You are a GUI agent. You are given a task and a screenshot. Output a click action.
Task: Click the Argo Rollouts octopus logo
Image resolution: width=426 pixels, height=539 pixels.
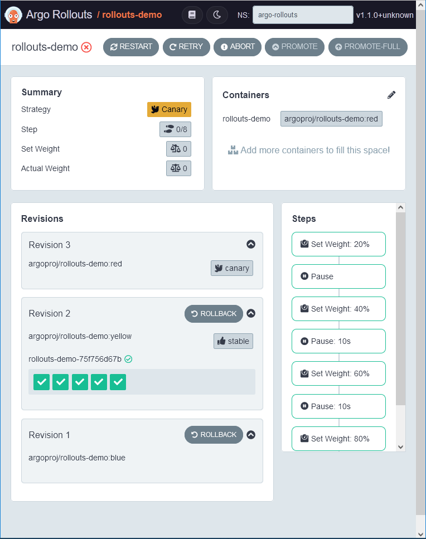[13, 15]
